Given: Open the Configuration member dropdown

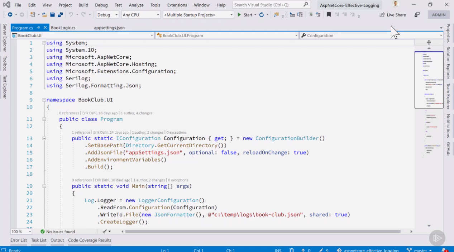Looking at the screenshot, I should (372, 35).
